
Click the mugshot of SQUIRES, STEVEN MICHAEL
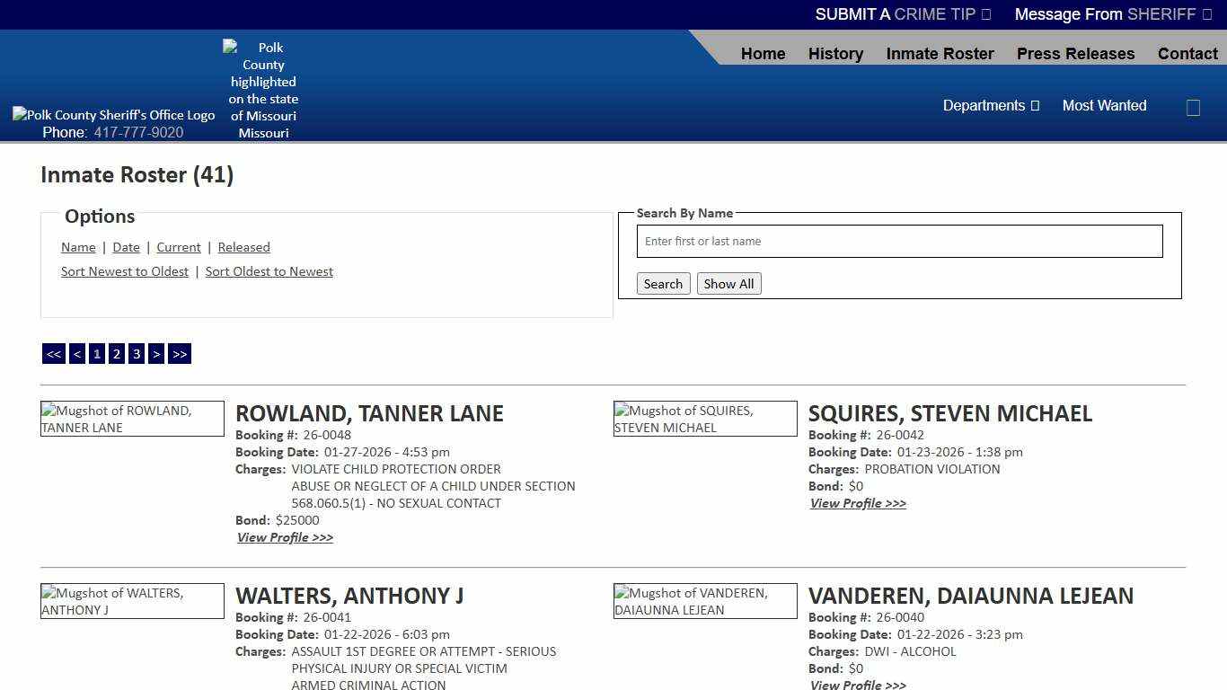704,419
